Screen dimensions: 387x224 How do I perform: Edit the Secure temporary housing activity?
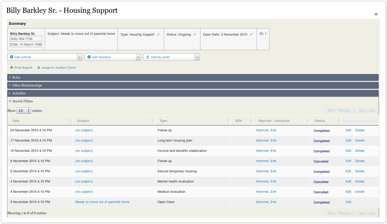tap(348, 171)
